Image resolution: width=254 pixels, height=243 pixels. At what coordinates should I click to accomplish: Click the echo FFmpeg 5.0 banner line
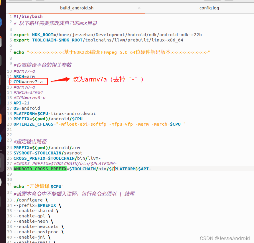click(112, 52)
